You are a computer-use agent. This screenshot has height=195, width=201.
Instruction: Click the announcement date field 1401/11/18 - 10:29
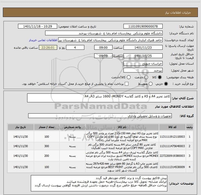[38, 26]
